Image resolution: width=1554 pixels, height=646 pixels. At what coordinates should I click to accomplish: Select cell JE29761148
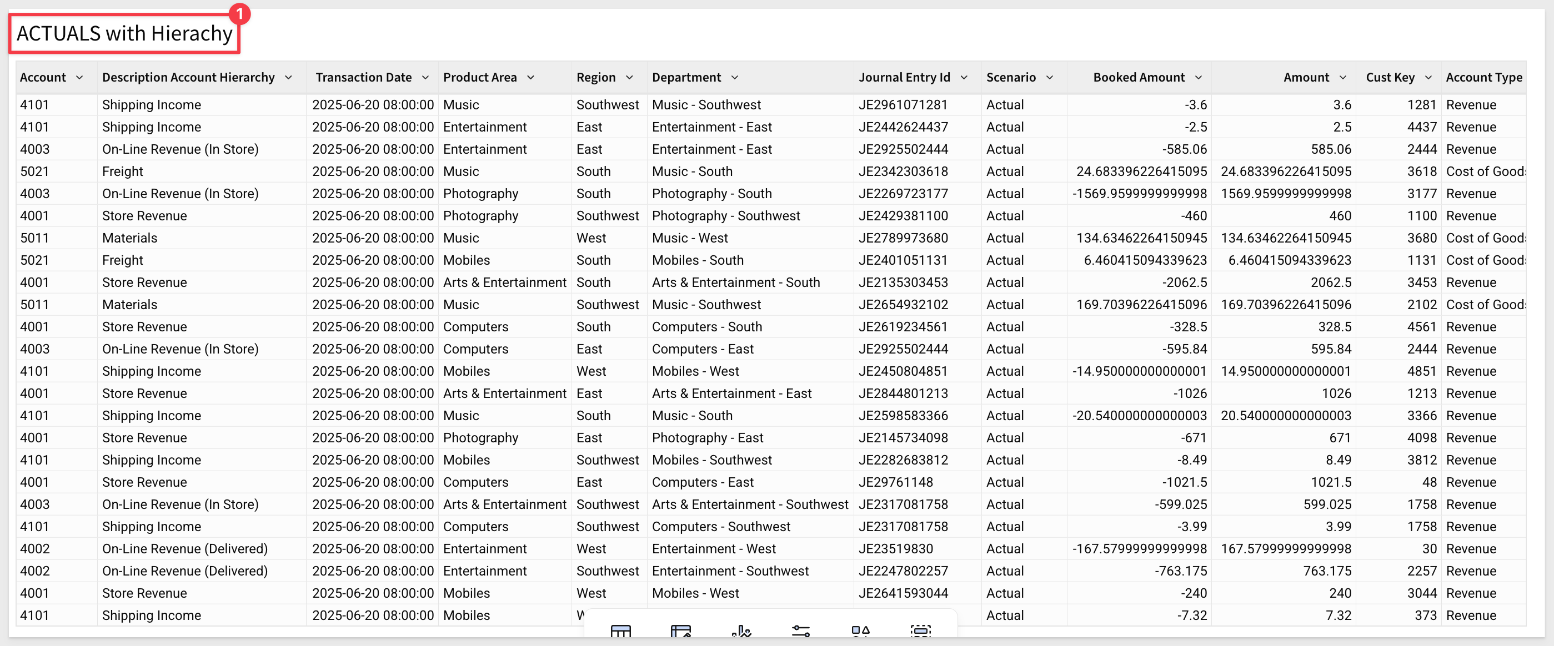(x=896, y=483)
